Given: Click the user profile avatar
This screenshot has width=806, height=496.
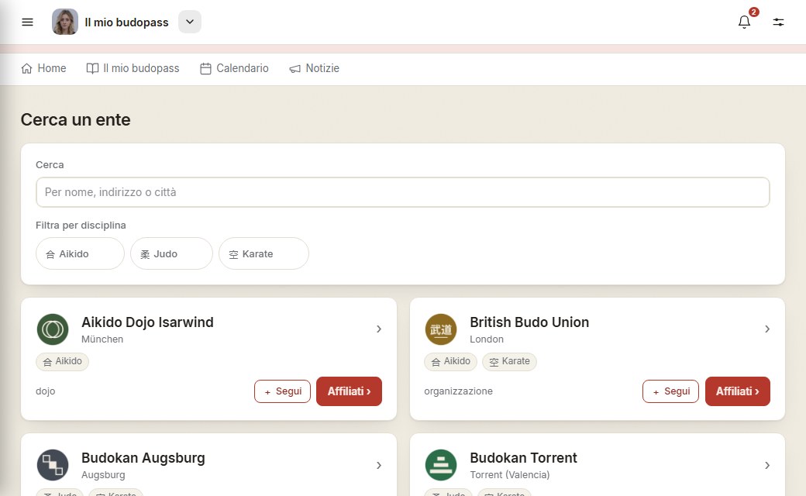Looking at the screenshot, I should click(65, 22).
